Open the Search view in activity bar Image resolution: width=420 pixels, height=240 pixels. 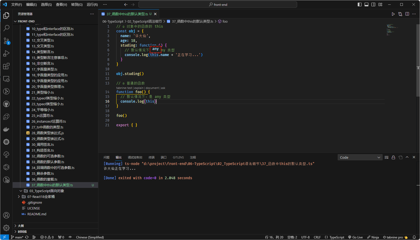pyautogui.click(x=6, y=28)
